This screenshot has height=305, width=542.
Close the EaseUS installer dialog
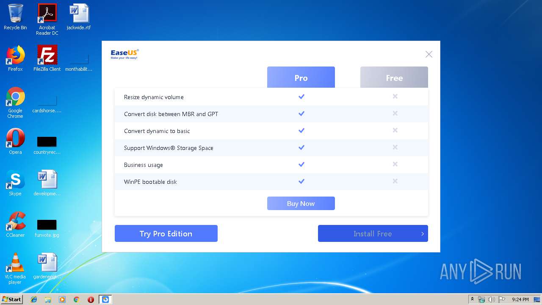point(429,54)
